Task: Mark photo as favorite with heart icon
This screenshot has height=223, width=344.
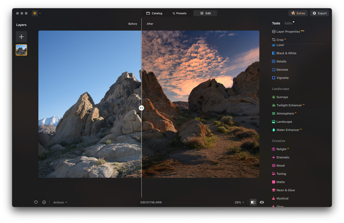Action: 36,202
